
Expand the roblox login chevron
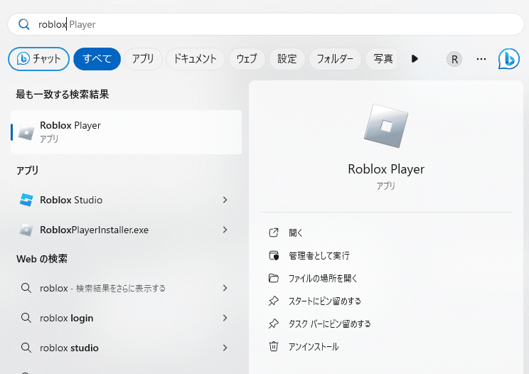pos(225,318)
